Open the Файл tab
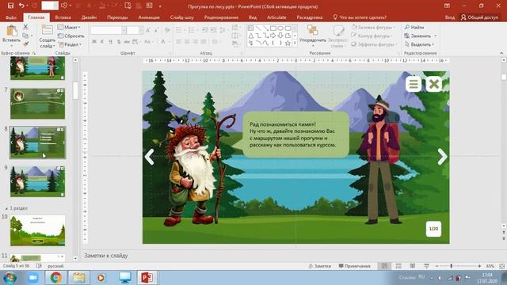507x285 pixels. coord(11,17)
